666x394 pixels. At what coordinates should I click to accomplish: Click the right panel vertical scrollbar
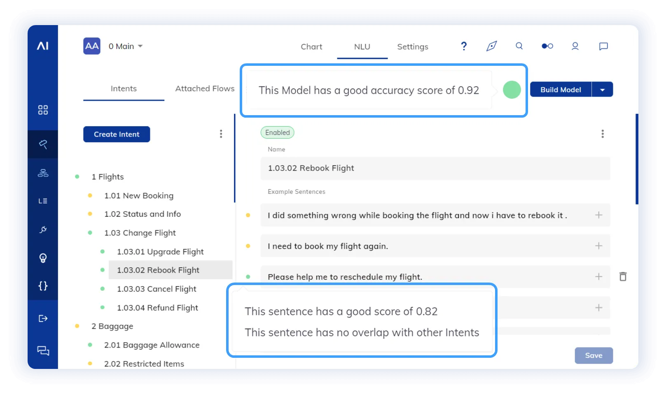pyautogui.click(x=637, y=159)
